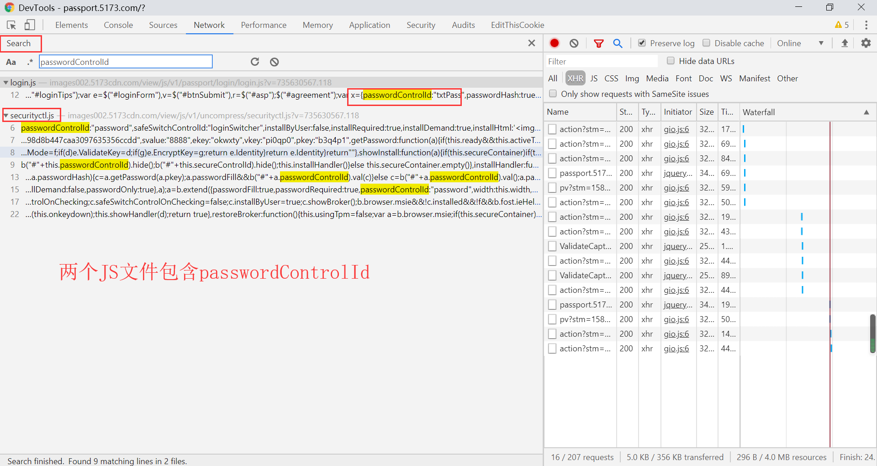The height and width of the screenshot is (466, 877).
Task: Open the Online throttling dropdown
Action: [x=800, y=43]
